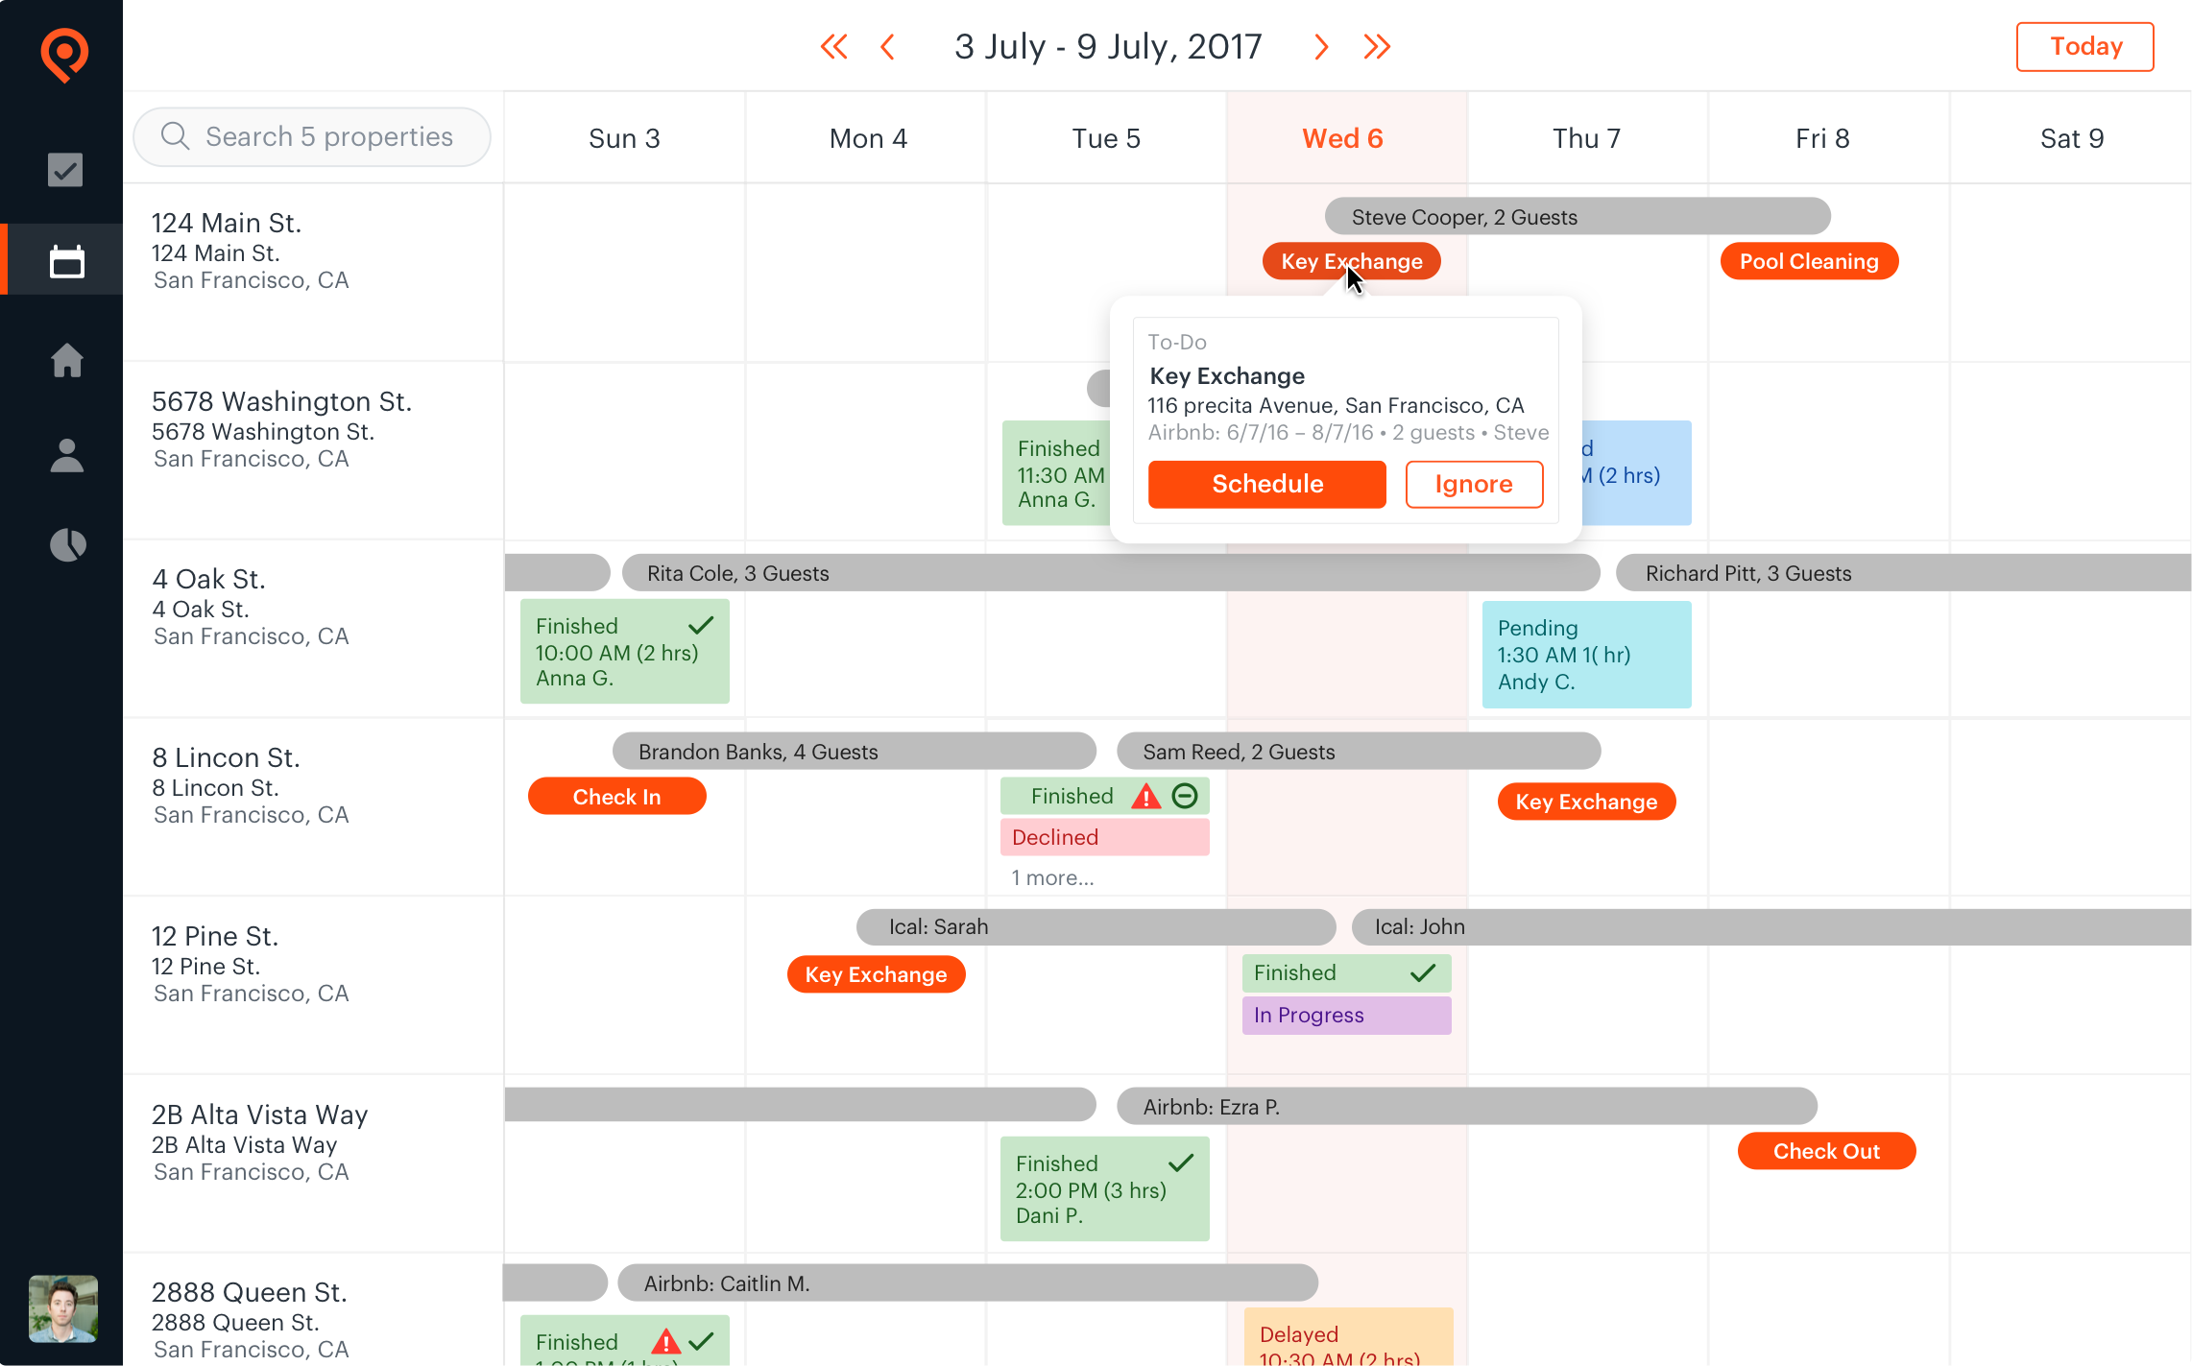Image resolution: width=2192 pixels, height=1366 pixels.
Task: Click the user profile thumbnail bottom left
Action: click(61, 1309)
